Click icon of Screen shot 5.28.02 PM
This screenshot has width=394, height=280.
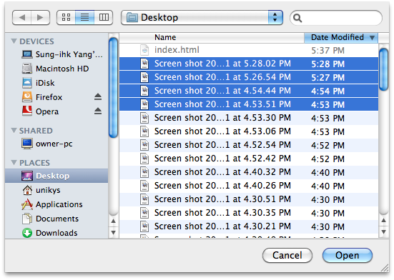pyautogui.click(x=144, y=64)
